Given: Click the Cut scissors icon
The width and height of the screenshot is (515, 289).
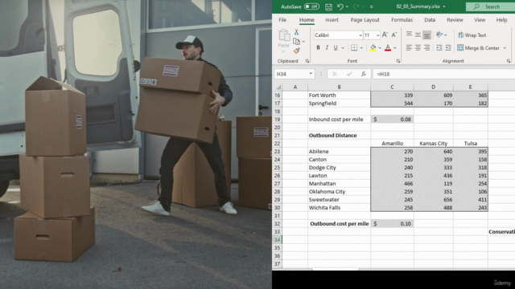Looking at the screenshot, I should pos(296,32).
